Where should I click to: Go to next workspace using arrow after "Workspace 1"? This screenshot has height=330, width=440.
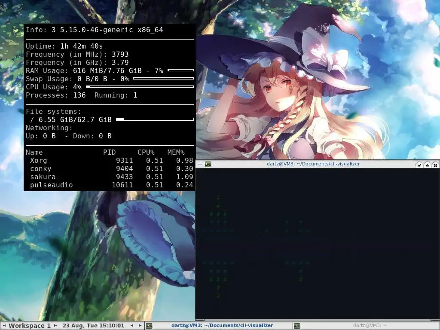(55, 326)
